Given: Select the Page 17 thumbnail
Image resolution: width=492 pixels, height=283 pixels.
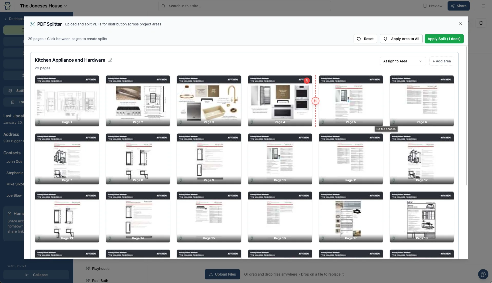Looking at the screenshot, I should (x=351, y=217).
